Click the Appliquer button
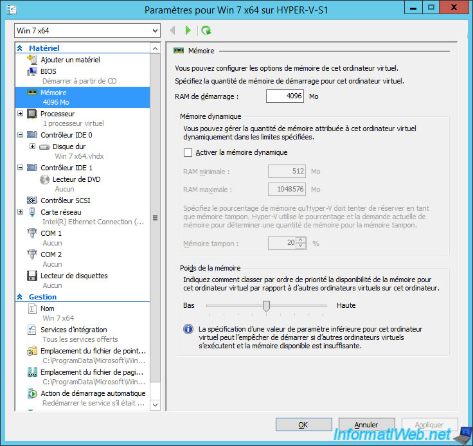Image resolution: width=473 pixels, height=446 pixels. click(429, 425)
